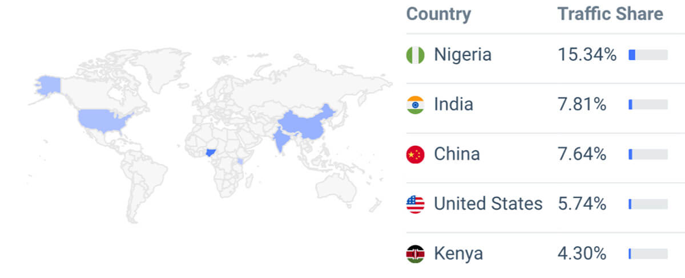
Task: Click the 15.34% traffic share value
Action: (x=587, y=55)
